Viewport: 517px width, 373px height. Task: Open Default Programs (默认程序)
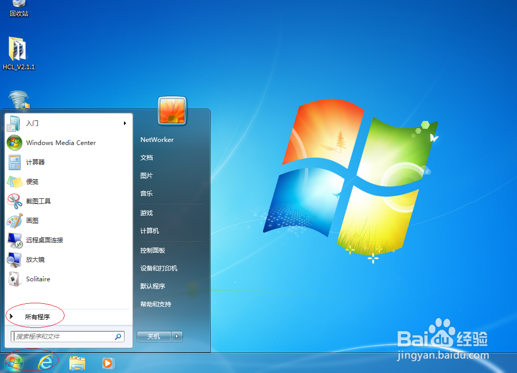(153, 286)
